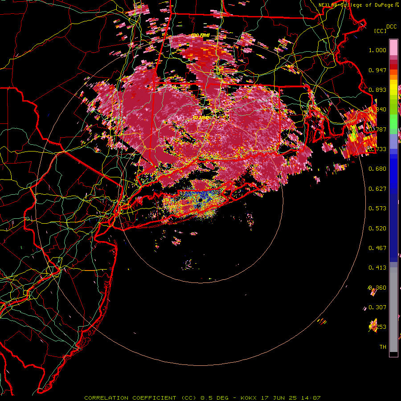Click the 0.947 value on the scale
The height and width of the screenshot is (401, 401).
tap(377, 70)
